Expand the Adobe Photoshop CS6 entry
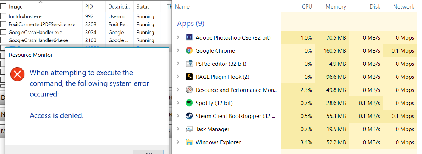Screen dimensions: 422x154 click(x=178, y=37)
